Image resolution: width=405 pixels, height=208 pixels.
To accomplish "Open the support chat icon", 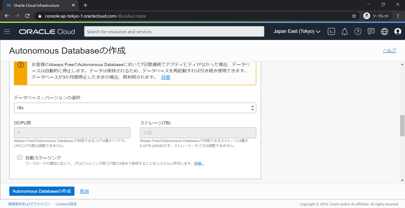I will click(371, 31).
